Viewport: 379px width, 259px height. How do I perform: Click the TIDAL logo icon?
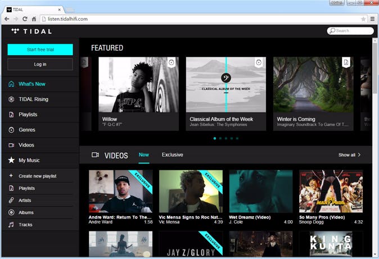pyautogui.click(x=15, y=31)
